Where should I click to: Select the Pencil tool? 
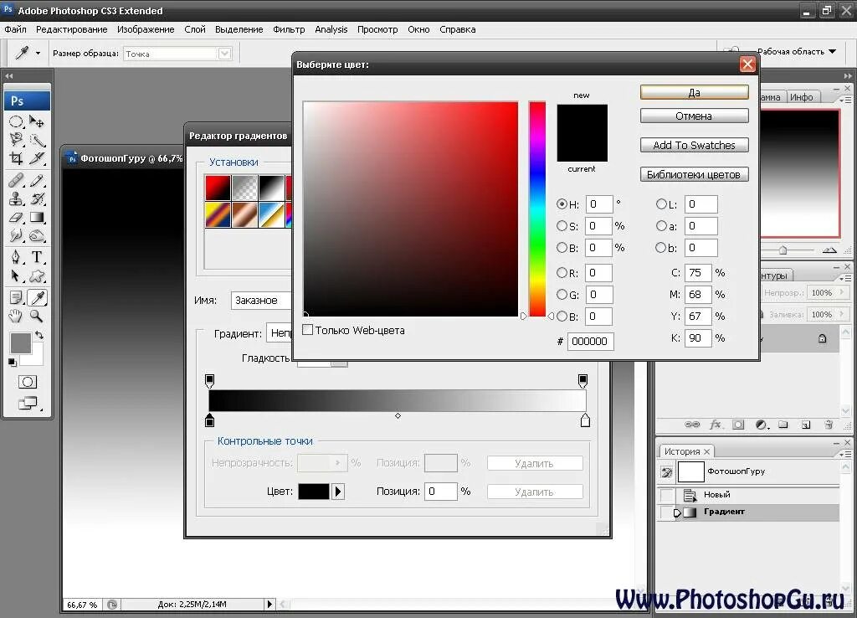(37, 180)
